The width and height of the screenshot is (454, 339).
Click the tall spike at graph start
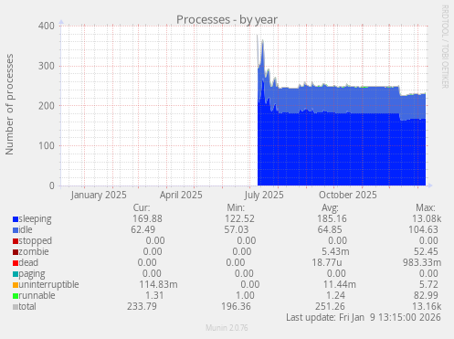pos(258,51)
